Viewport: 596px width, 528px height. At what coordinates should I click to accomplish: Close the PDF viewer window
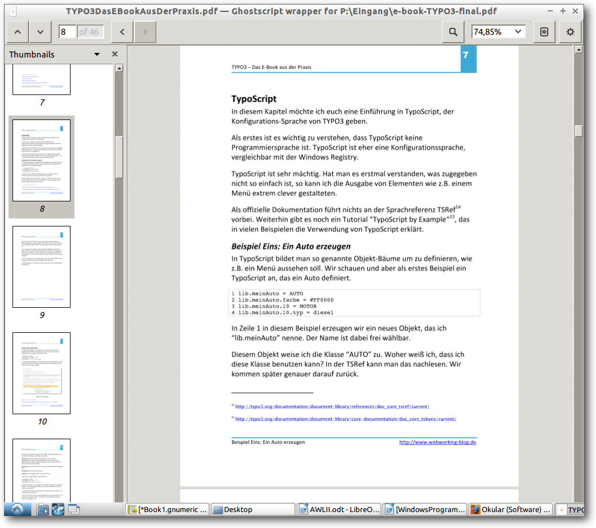tap(575, 11)
